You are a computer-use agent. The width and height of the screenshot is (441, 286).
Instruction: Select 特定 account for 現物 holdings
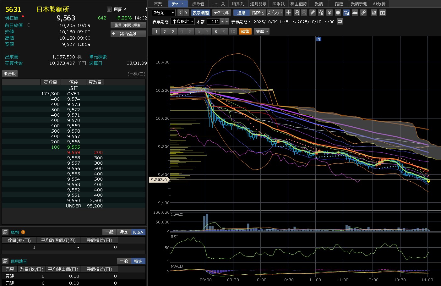click(x=123, y=232)
